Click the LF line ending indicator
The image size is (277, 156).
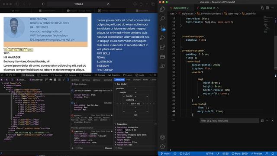click(x=218, y=154)
